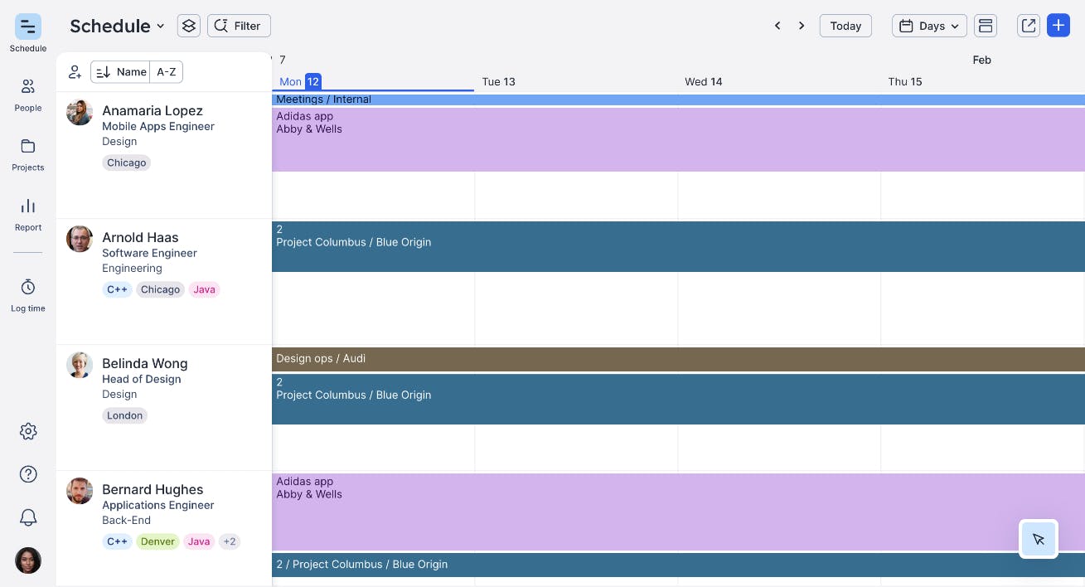Click the share/export arrow icon in the toolbar
This screenshot has height=587, width=1085.
pos(1028,26)
